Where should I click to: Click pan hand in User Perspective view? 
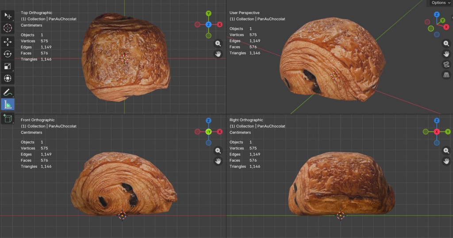point(446,54)
